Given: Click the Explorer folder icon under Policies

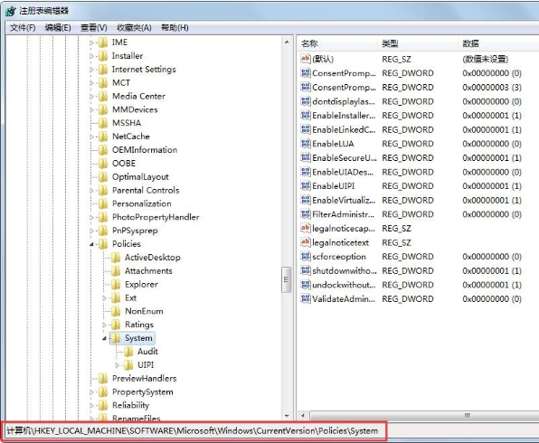Looking at the screenshot, I should [x=116, y=284].
